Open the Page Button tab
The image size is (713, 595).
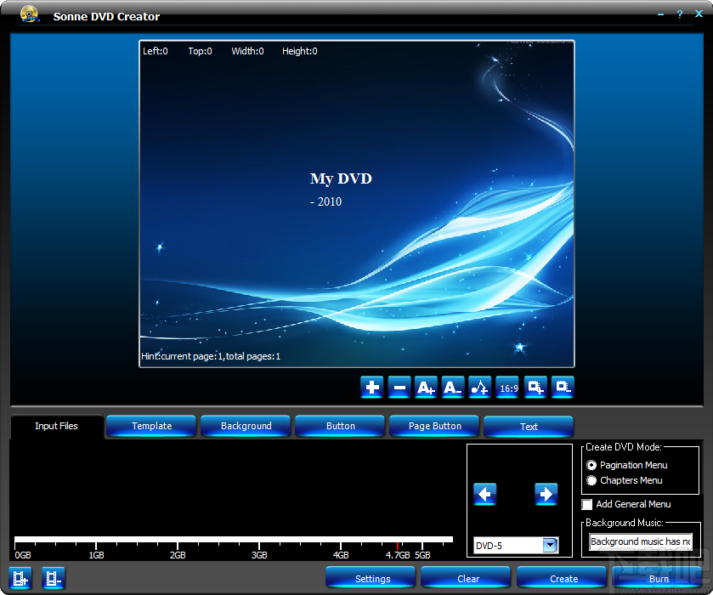coord(433,426)
